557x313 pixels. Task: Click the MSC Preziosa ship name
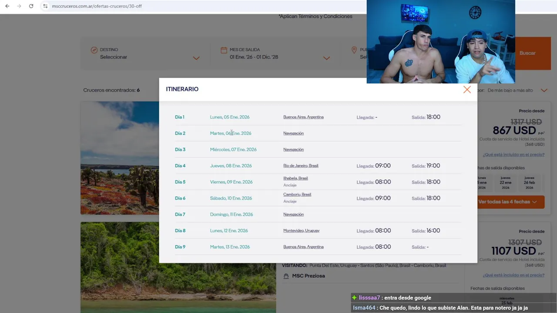click(309, 276)
